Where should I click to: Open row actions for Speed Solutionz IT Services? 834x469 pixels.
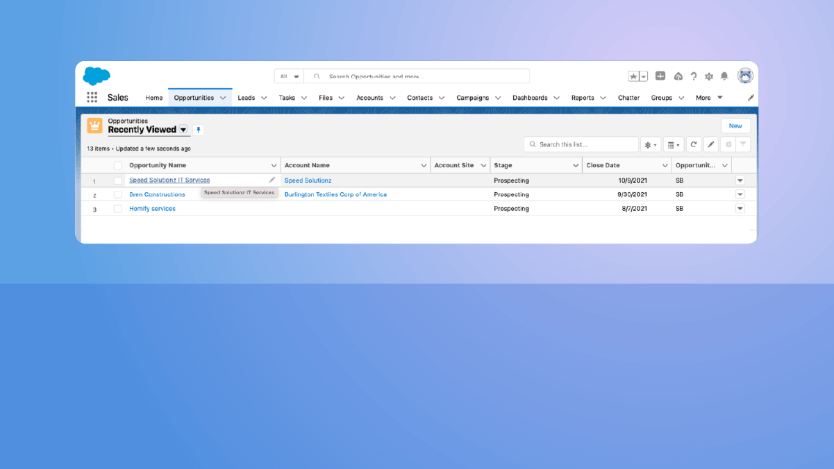pyautogui.click(x=740, y=180)
